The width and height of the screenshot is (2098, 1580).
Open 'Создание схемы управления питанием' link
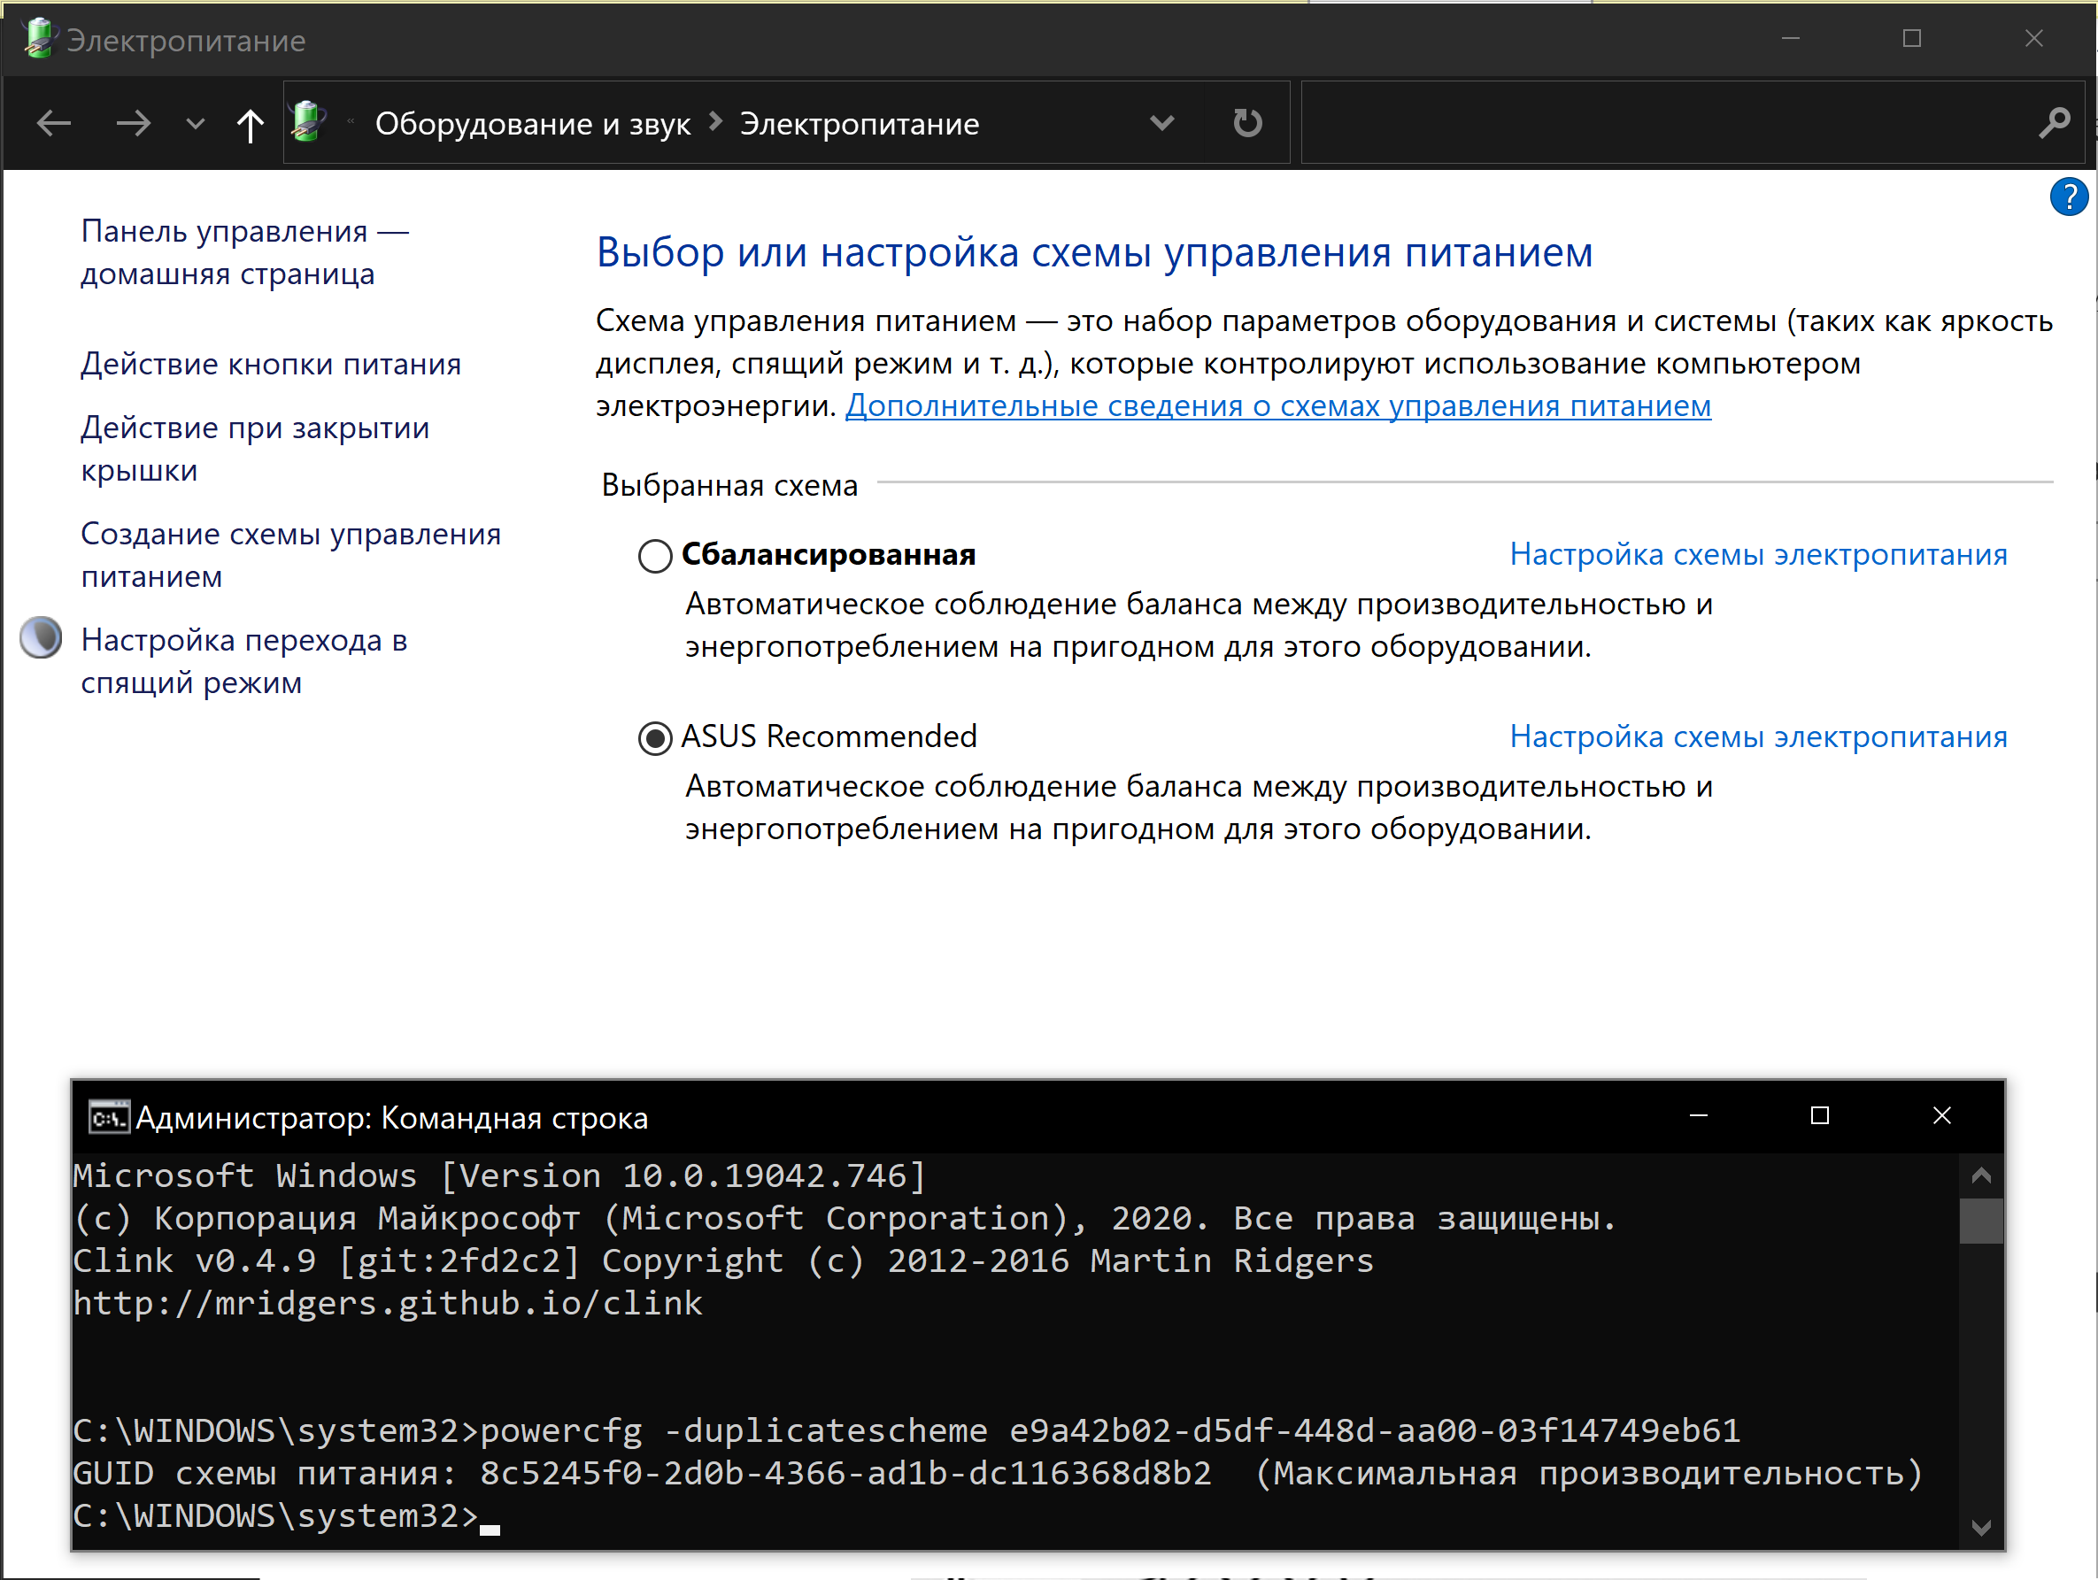291,555
